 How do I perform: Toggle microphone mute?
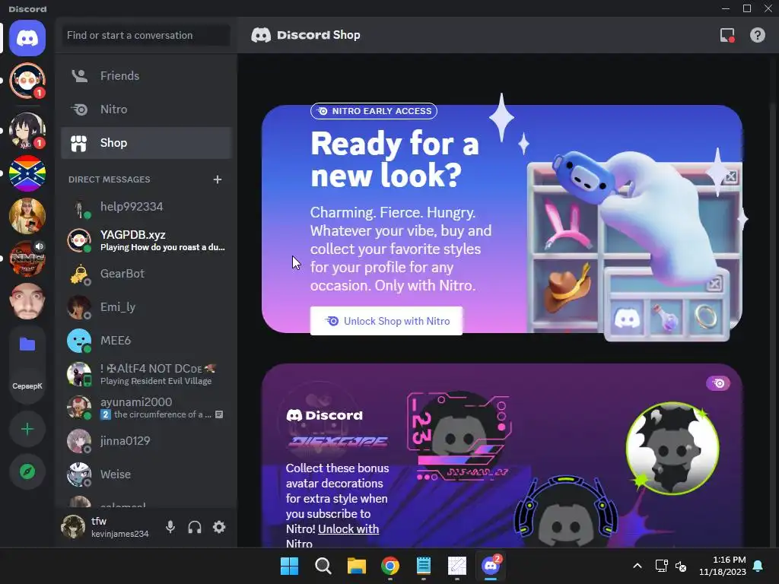pos(170,527)
